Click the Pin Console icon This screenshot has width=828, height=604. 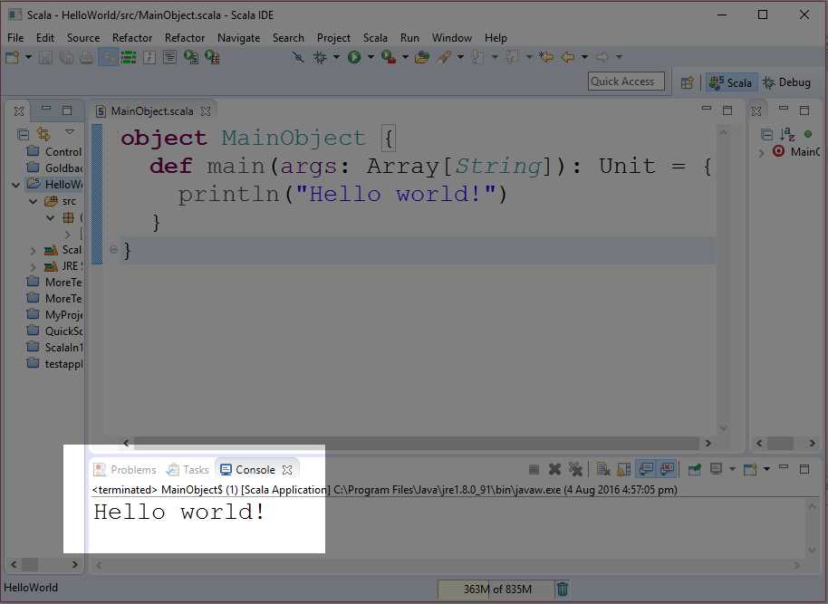[x=695, y=469]
